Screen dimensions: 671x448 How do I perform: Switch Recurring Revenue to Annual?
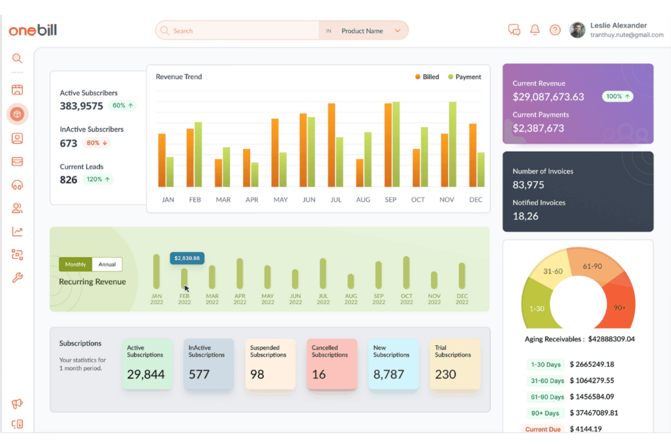click(107, 264)
